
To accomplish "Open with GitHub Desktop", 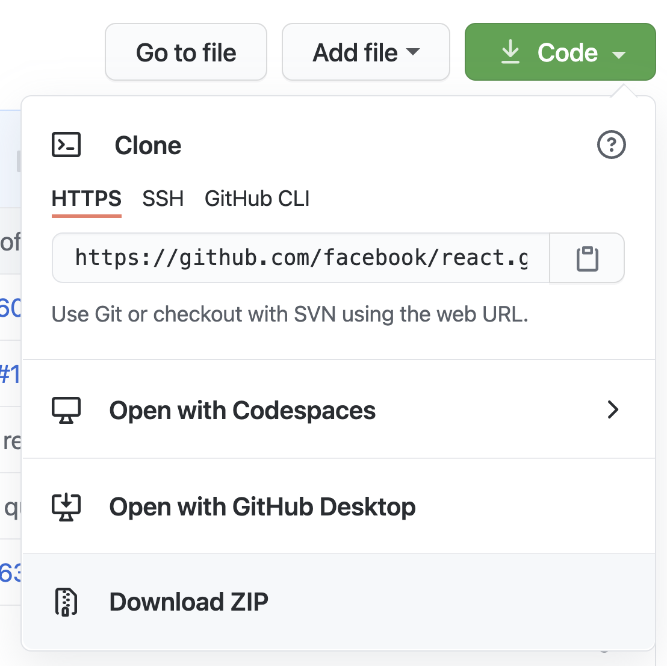I will [338, 506].
